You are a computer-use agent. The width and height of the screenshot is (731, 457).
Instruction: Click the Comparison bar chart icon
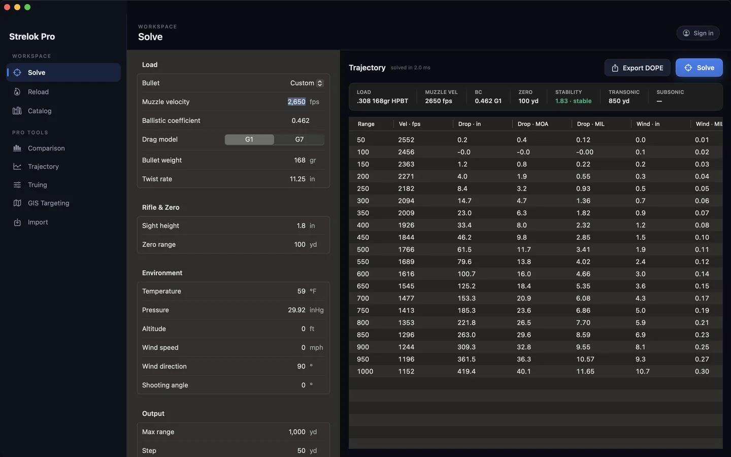pos(17,148)
